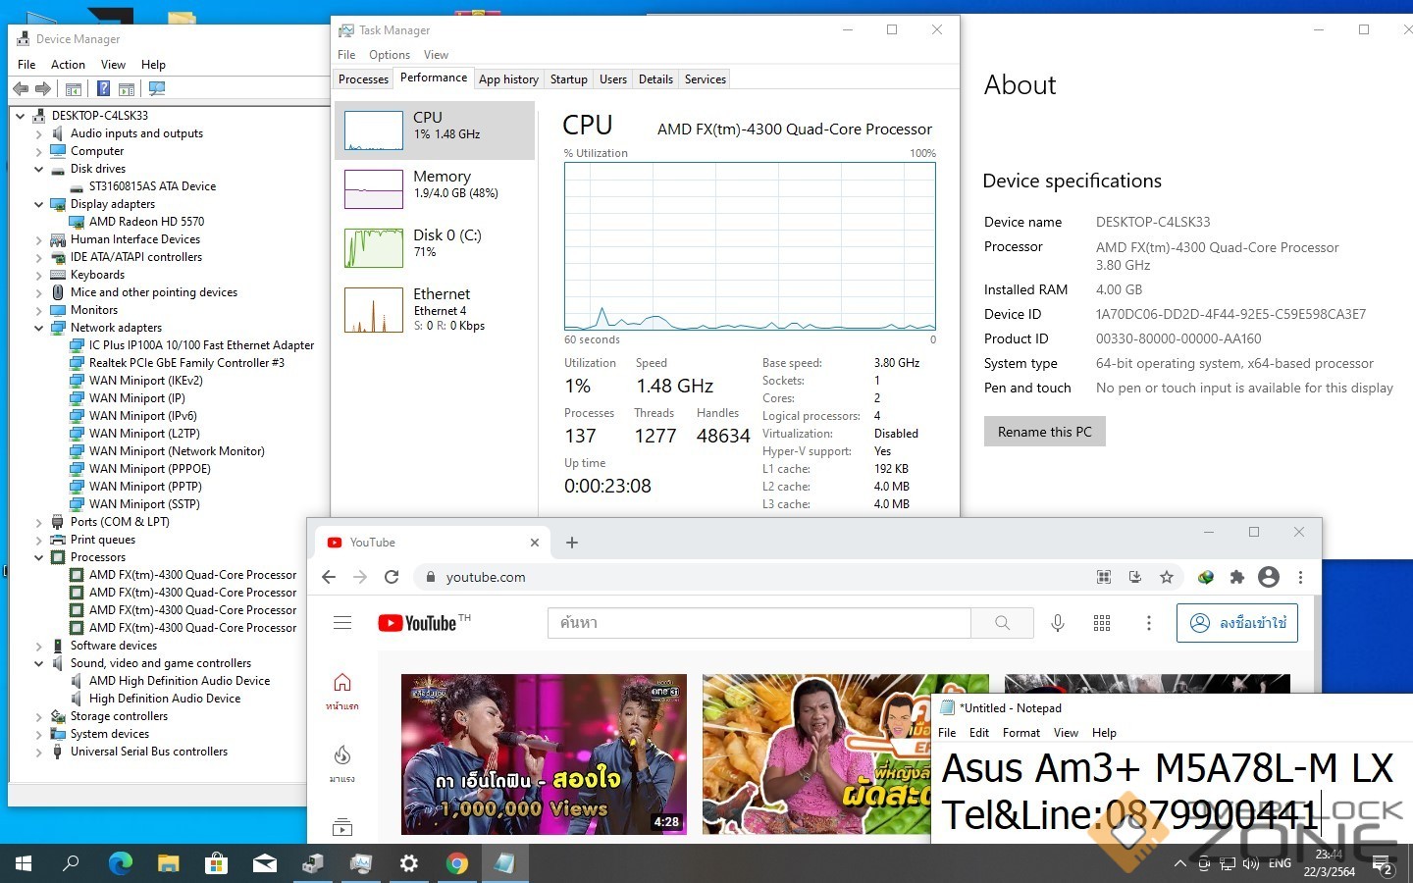This screenshot has width=1413, height=883.
Task: Collapse the Processors tree node
Action: coord(39,557)
